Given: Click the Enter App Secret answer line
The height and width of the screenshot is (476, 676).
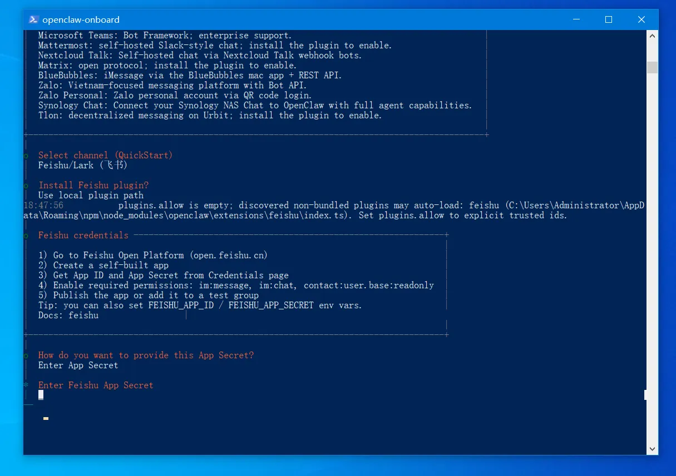Looking at the screenshot, I should (x=78, y=365).
